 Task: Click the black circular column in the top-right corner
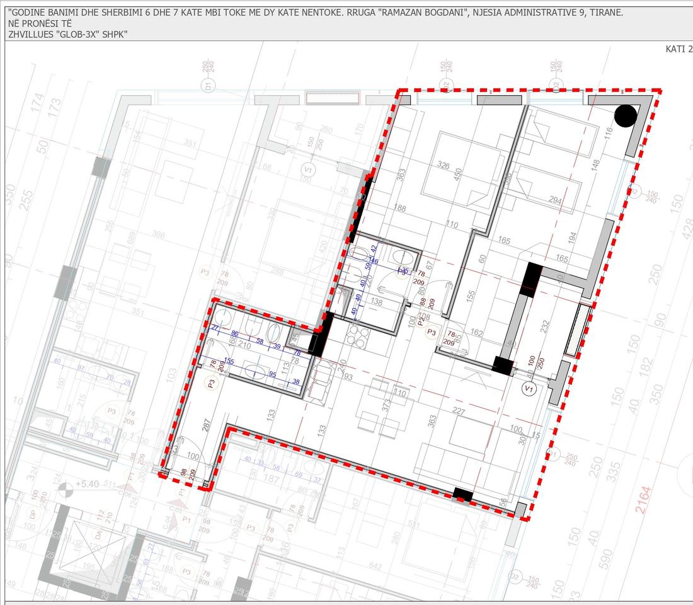pos(625,116)
